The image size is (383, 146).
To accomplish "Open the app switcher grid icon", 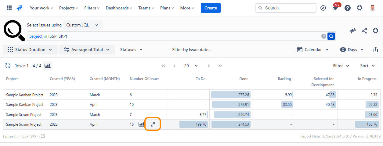I will 9,8.
